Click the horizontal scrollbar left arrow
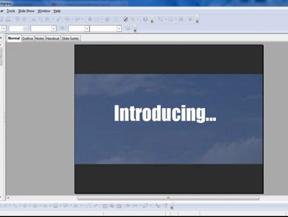 click(x=8, y=198)
